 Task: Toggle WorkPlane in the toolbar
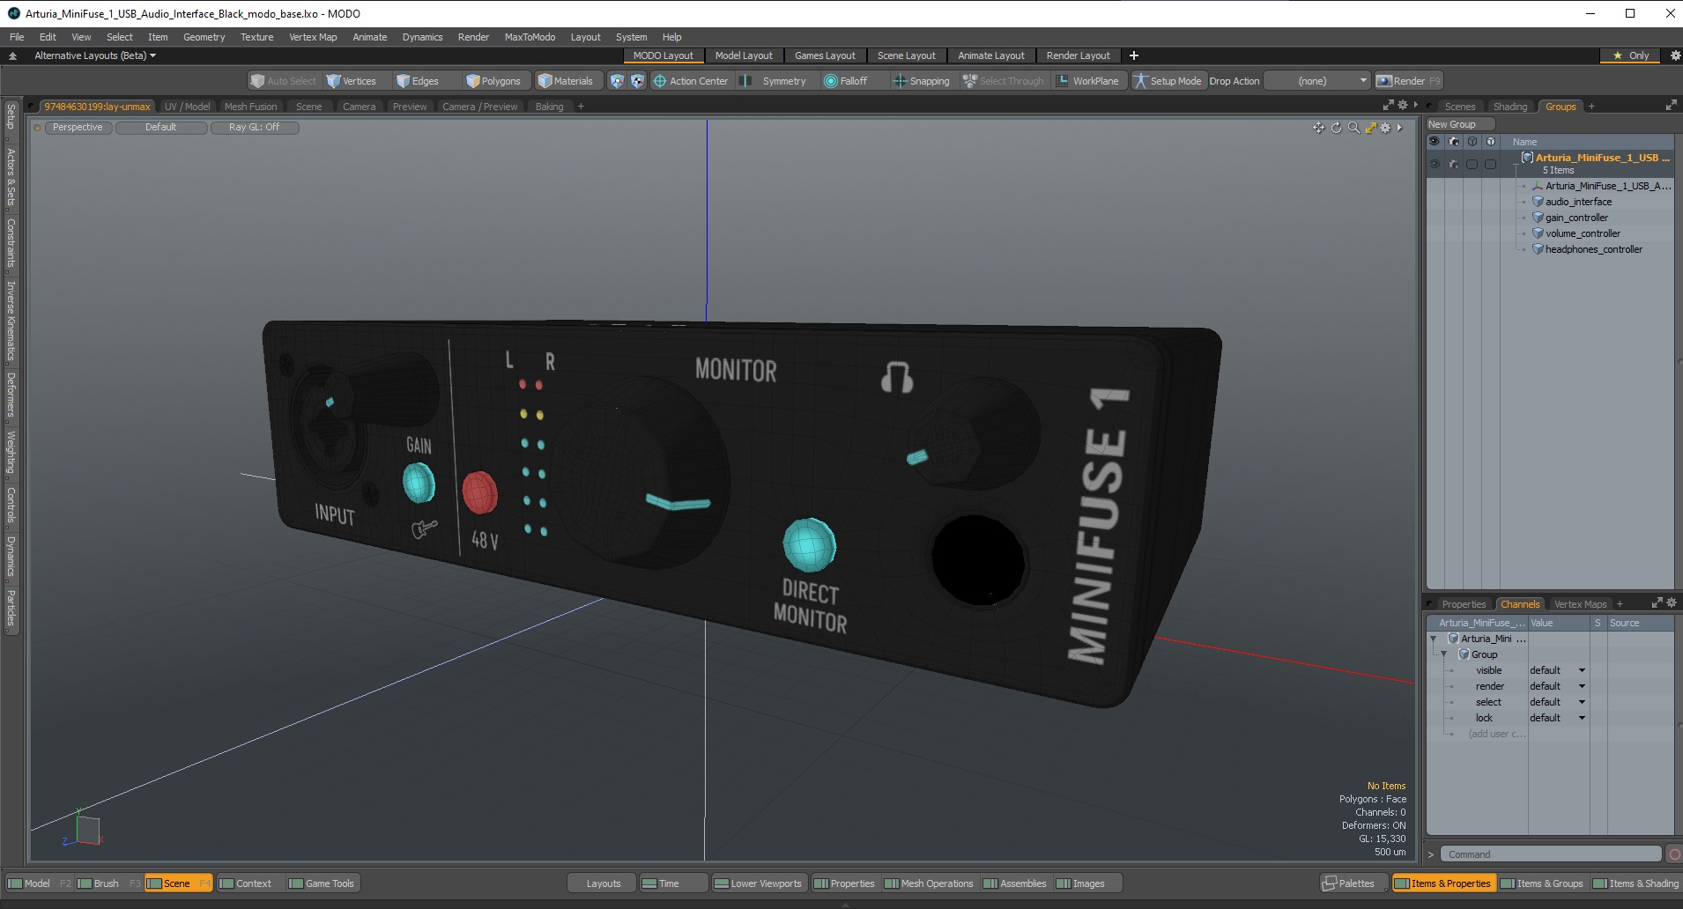pyautogui.click(x=1087, y=81)
